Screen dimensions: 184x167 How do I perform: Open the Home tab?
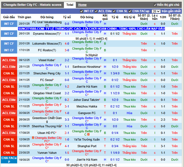(82, 5)
